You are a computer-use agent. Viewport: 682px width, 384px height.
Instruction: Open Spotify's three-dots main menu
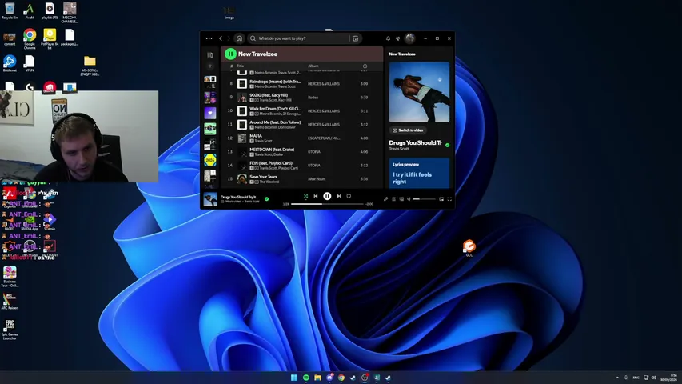pyautogui.click(x=209, y=38)
